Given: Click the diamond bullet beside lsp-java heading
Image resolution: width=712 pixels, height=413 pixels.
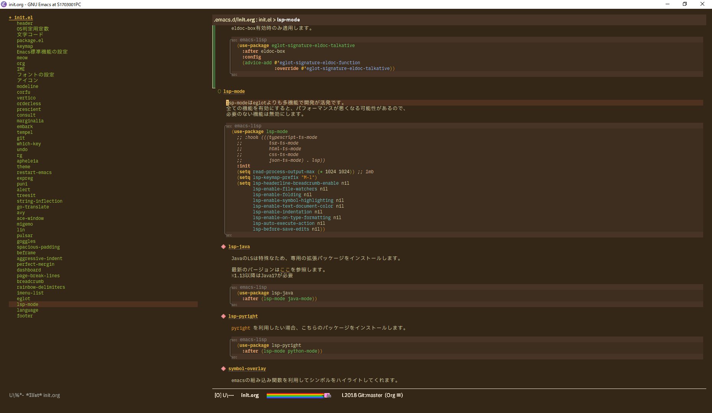Looking at the screenshot, I should (x=223, y=247).
